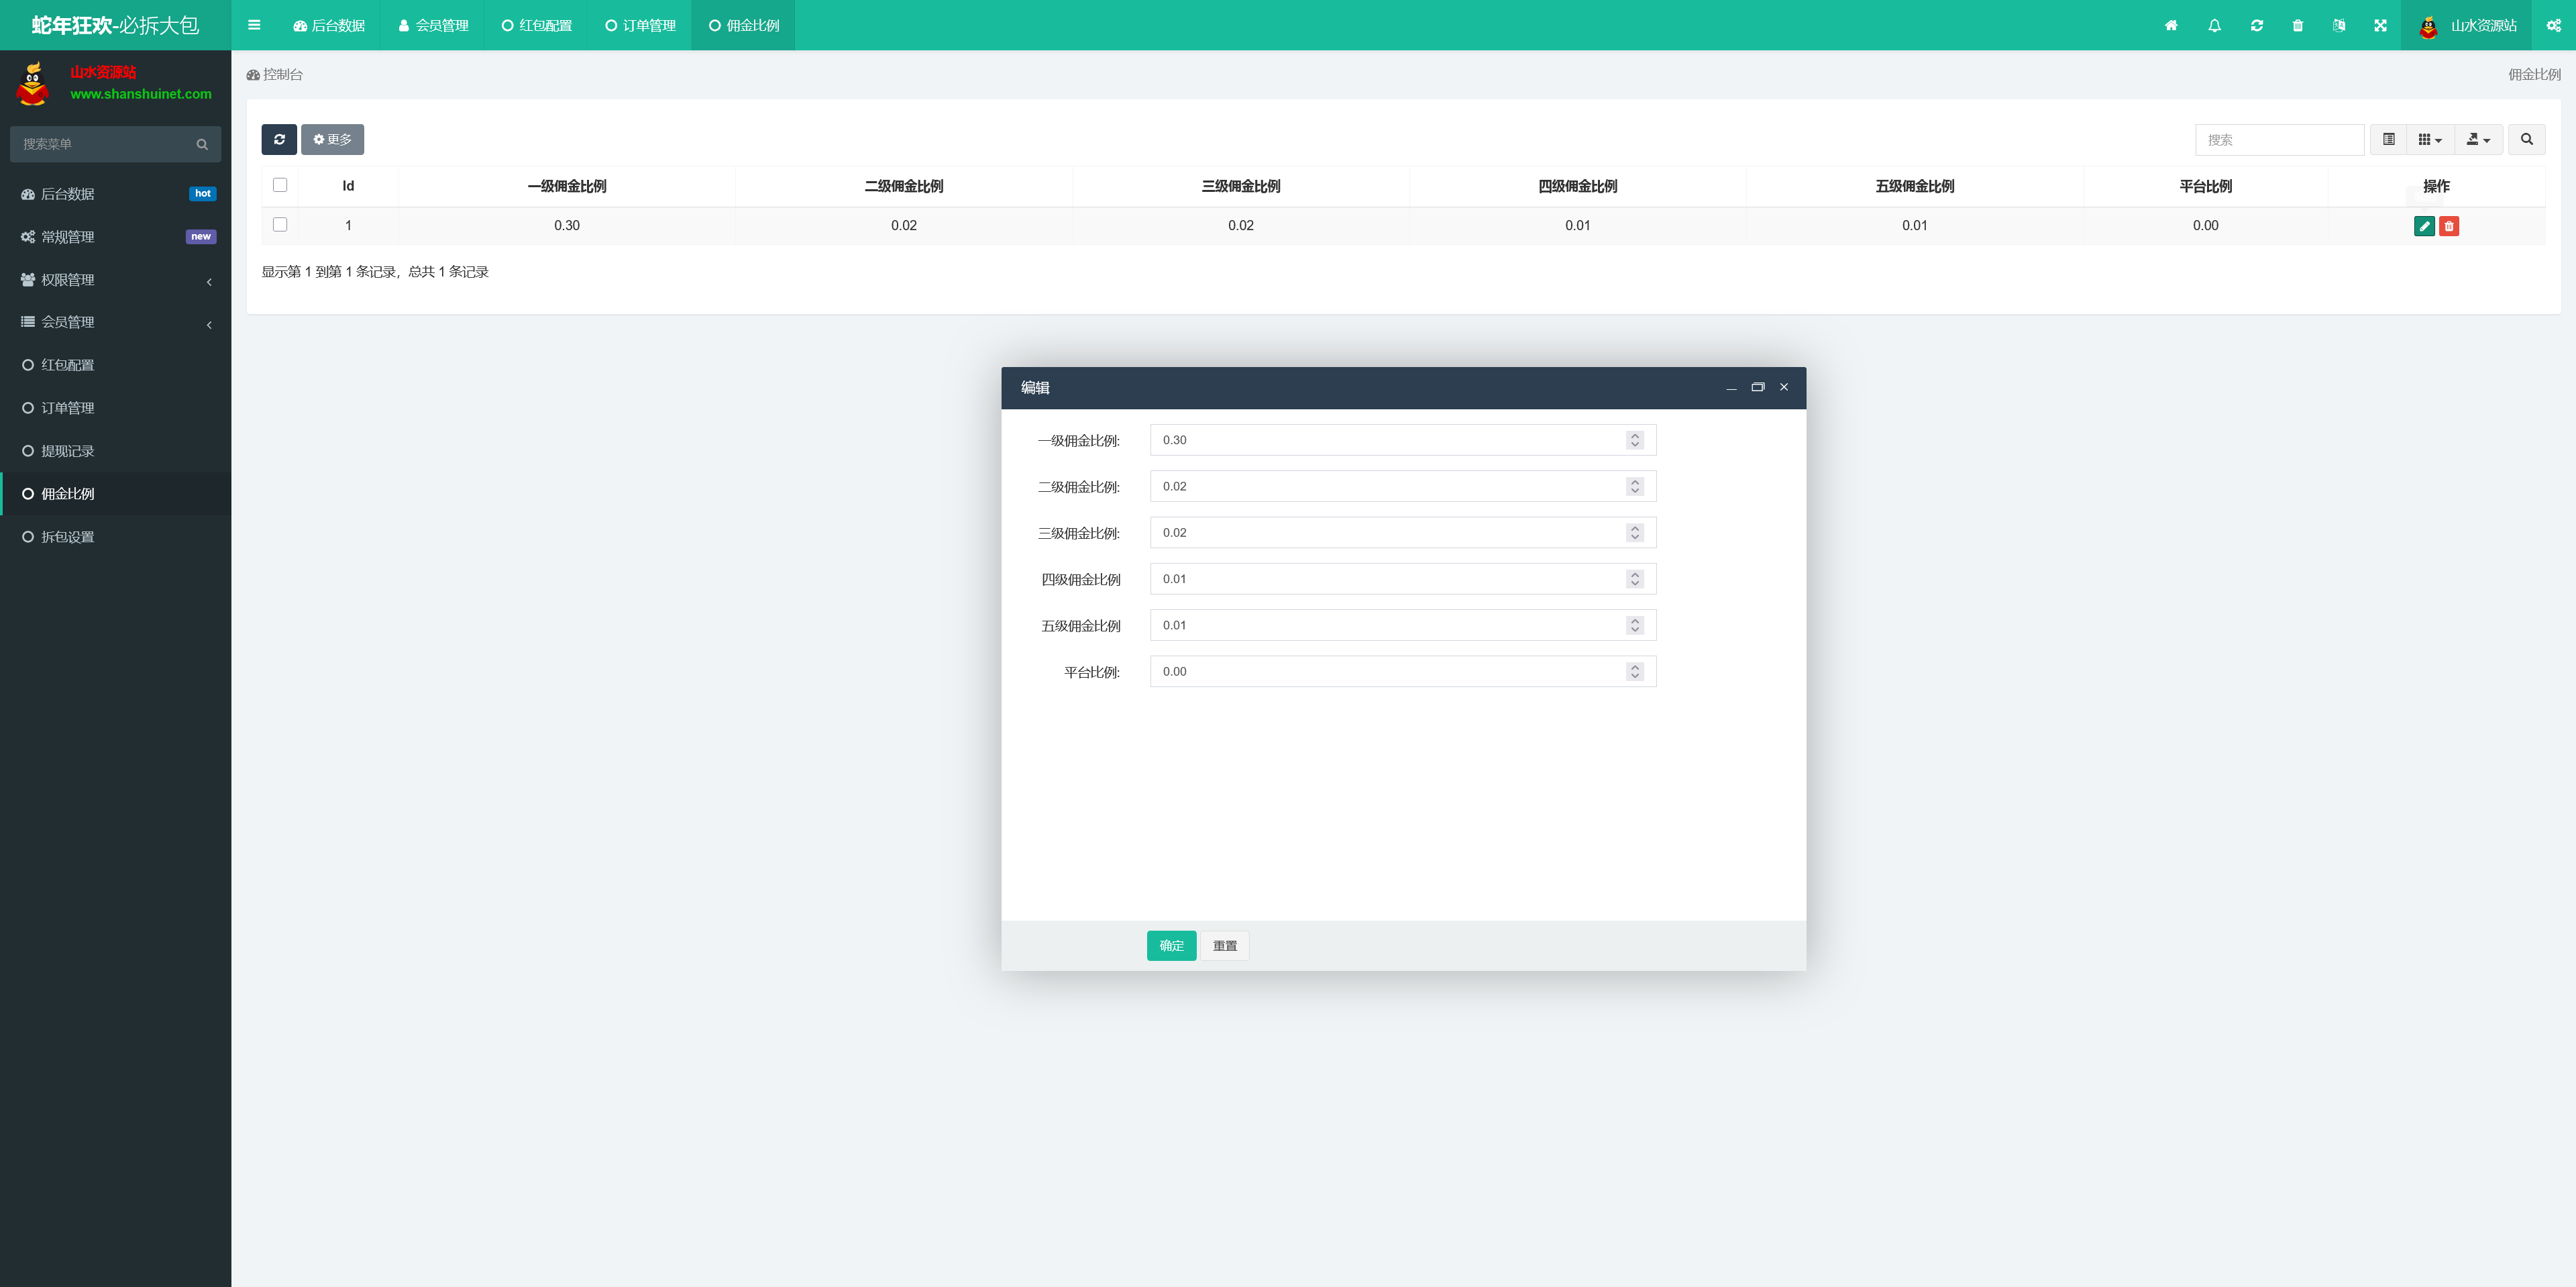Open the export dropdown in the table toolbar

pyautogui.click(x=2478, y=140)
